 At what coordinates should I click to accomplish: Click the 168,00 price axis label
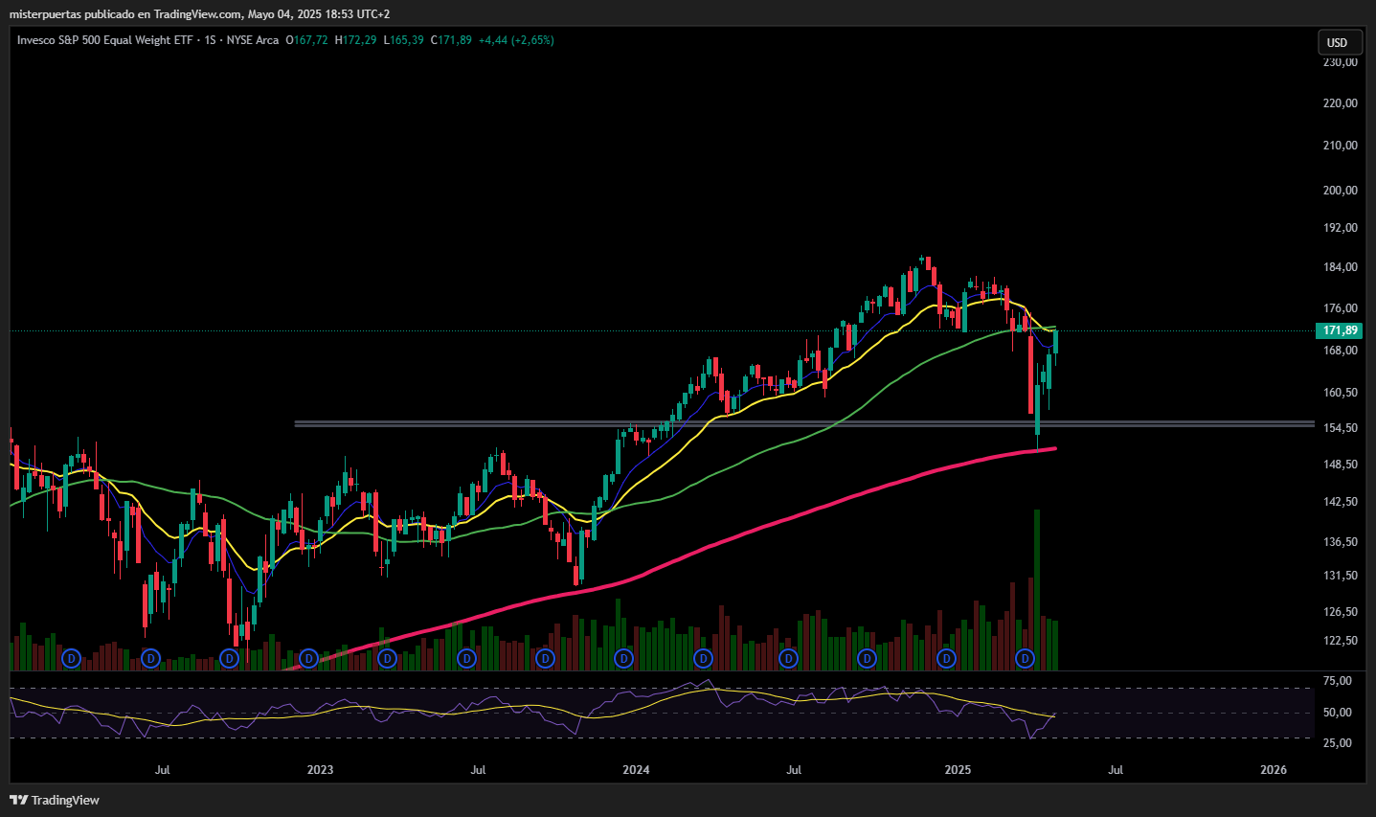1340,351
